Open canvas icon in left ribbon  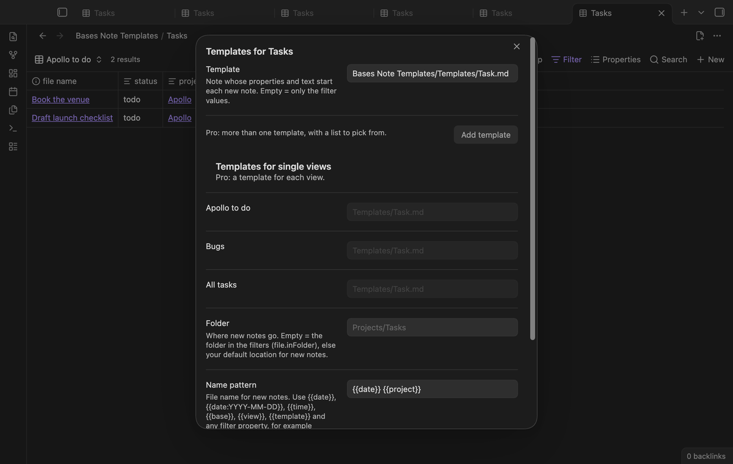tap(13, 73)
